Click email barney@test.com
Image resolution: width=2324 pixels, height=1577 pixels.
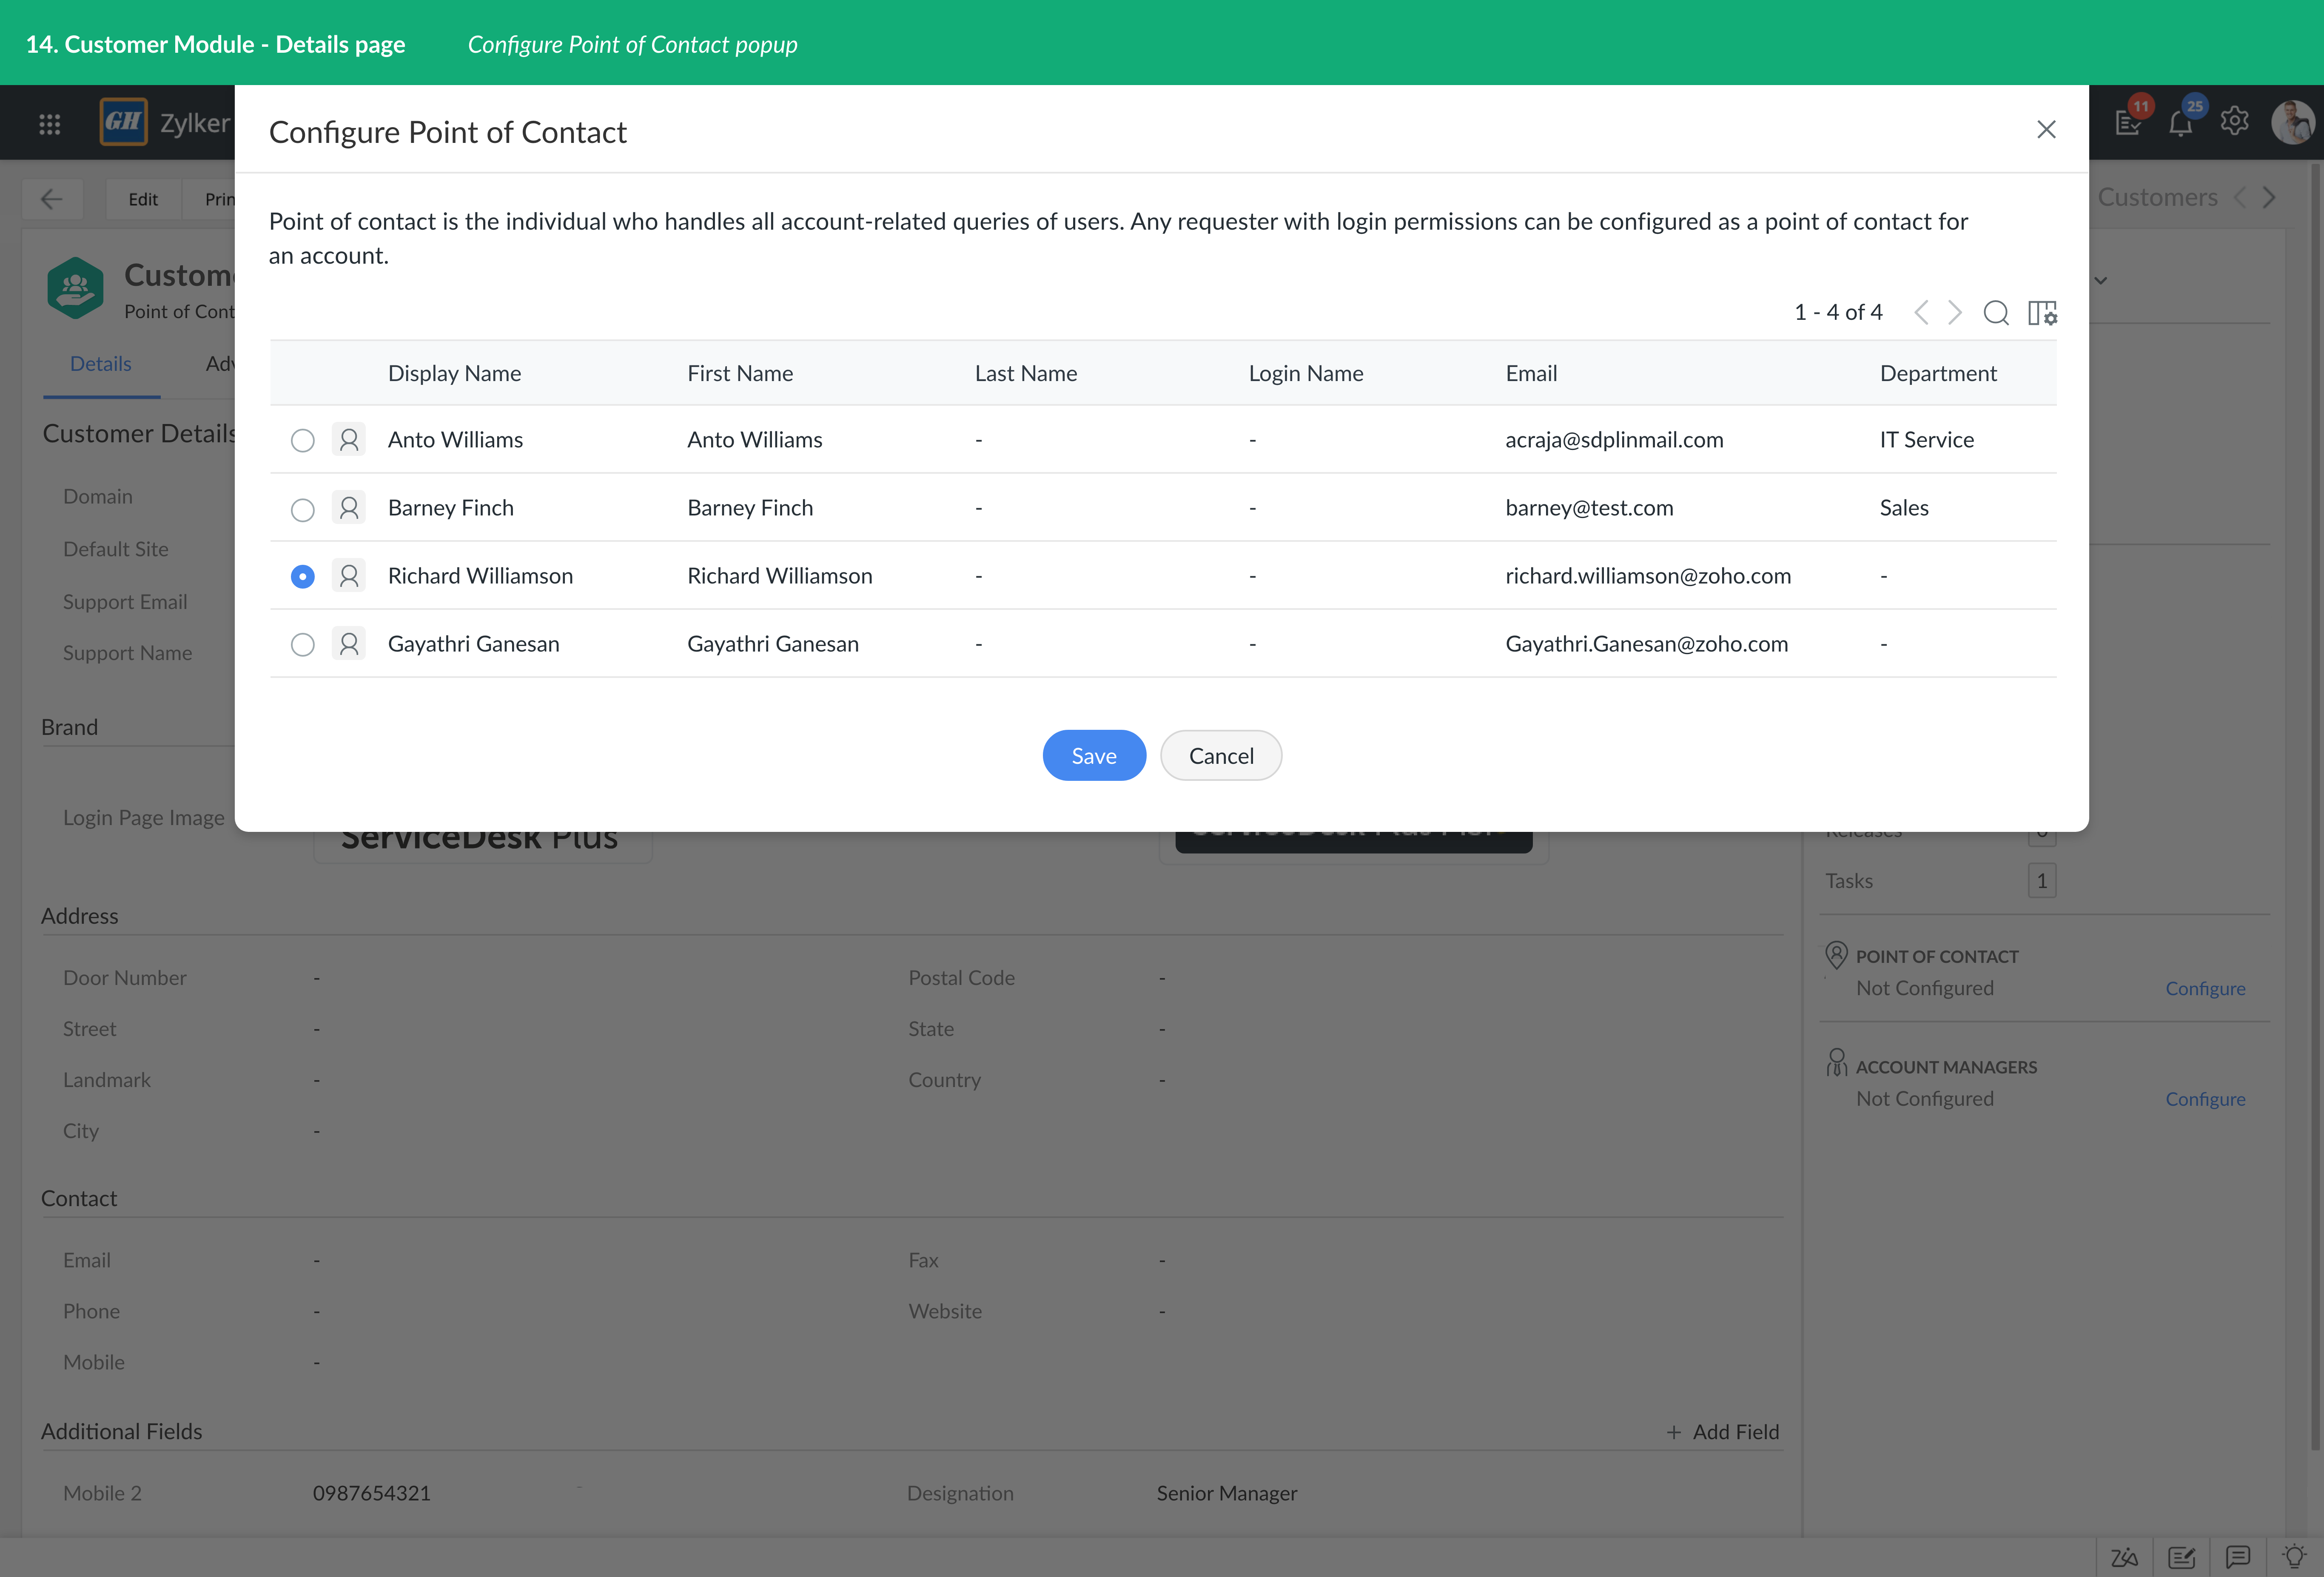1589,508
